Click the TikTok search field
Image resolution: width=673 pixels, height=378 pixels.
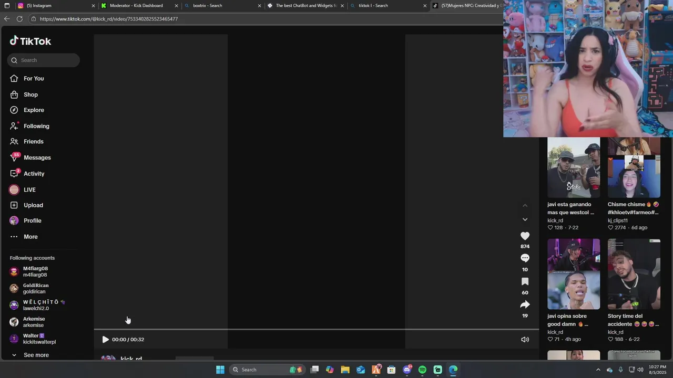(44, 60)
